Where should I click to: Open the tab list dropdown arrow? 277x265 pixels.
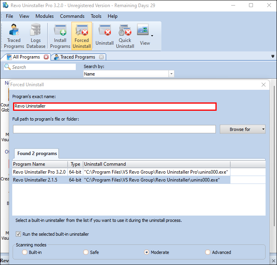[273, 57]
